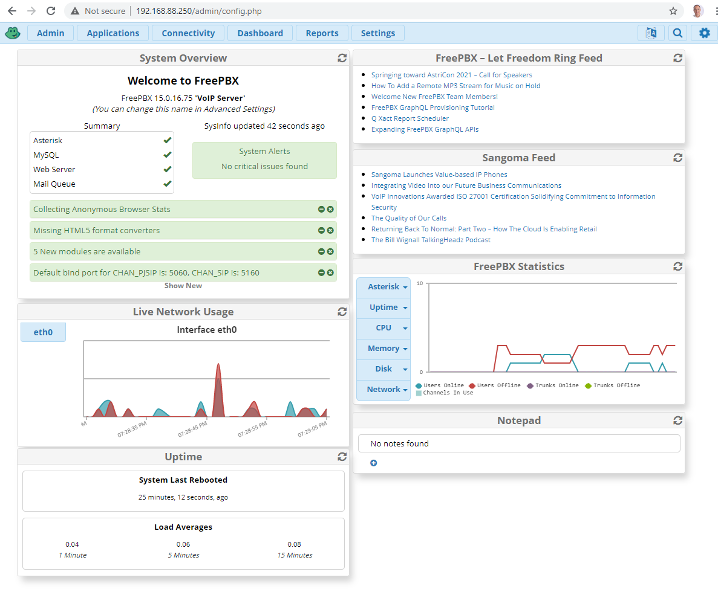Click the Mail Queue summary row
718x592 pixels.
(x=102, y=184)
